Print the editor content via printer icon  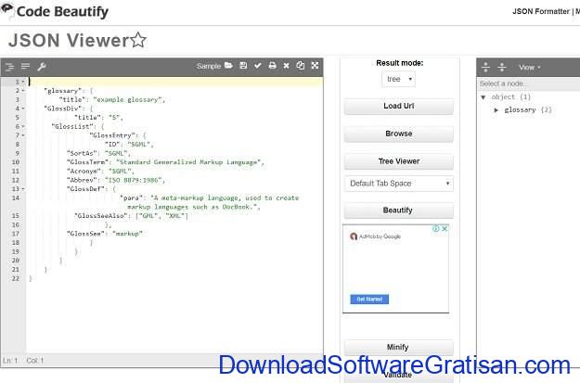point(272,66)
